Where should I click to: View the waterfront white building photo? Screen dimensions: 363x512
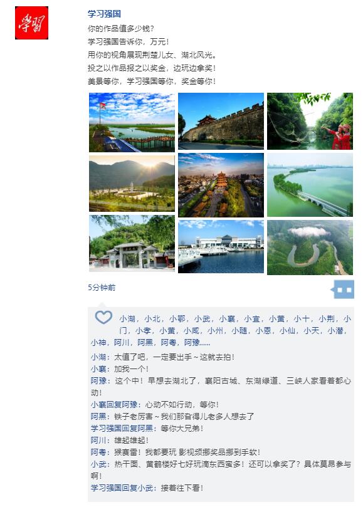coord(221,246)
